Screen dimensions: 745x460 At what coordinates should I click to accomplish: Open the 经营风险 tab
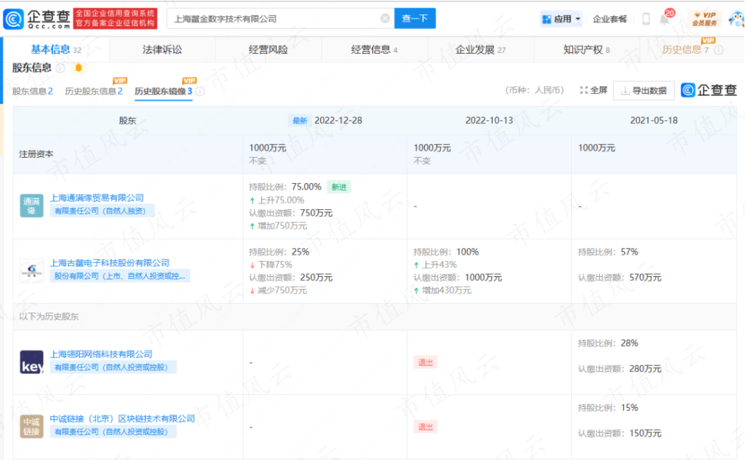coord(268,50)
